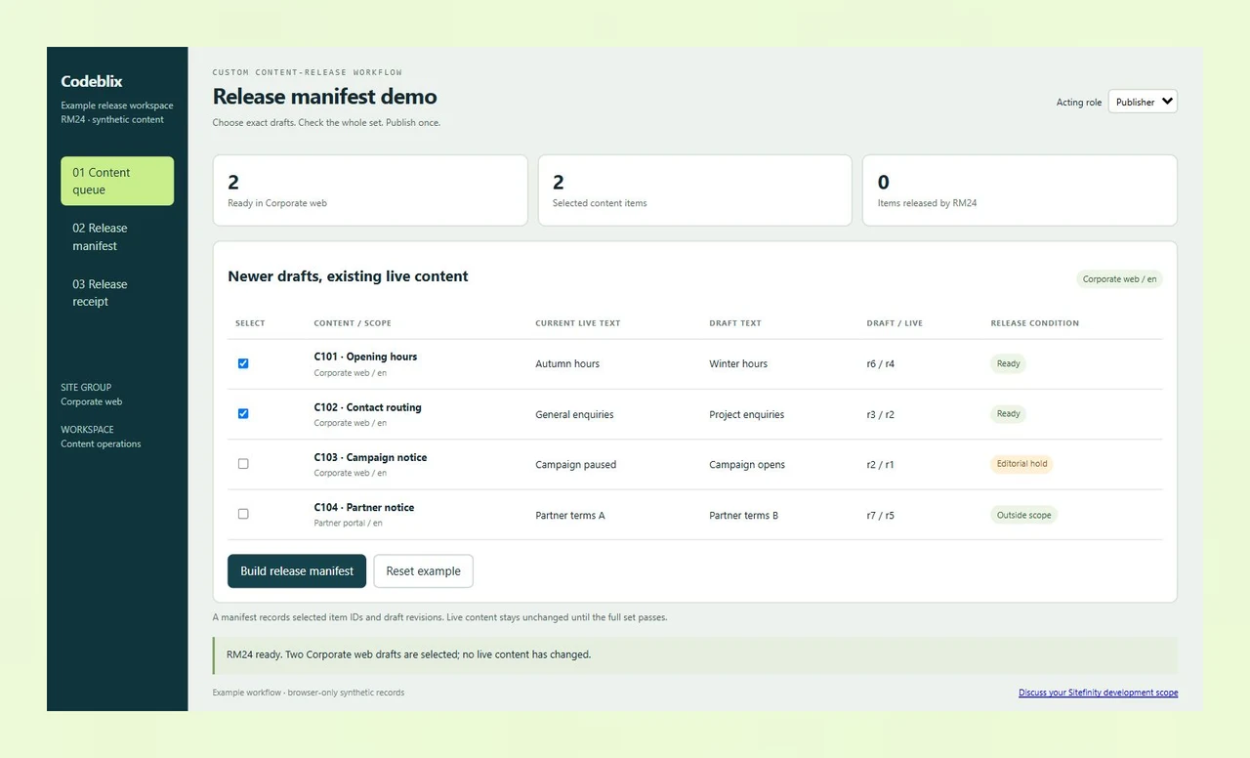The image size is (1250, 758).
Task: Click the Partner terms B cell
Action: point(743,516)
